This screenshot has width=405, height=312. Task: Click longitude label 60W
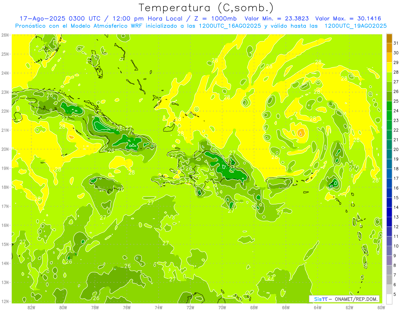pos(381,307)
